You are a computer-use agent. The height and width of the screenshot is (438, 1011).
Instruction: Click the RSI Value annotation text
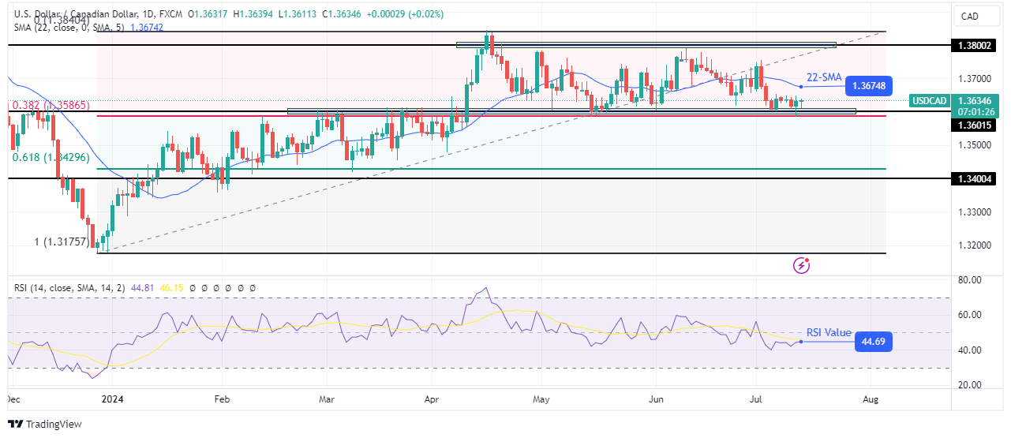[x=829, y=333]
